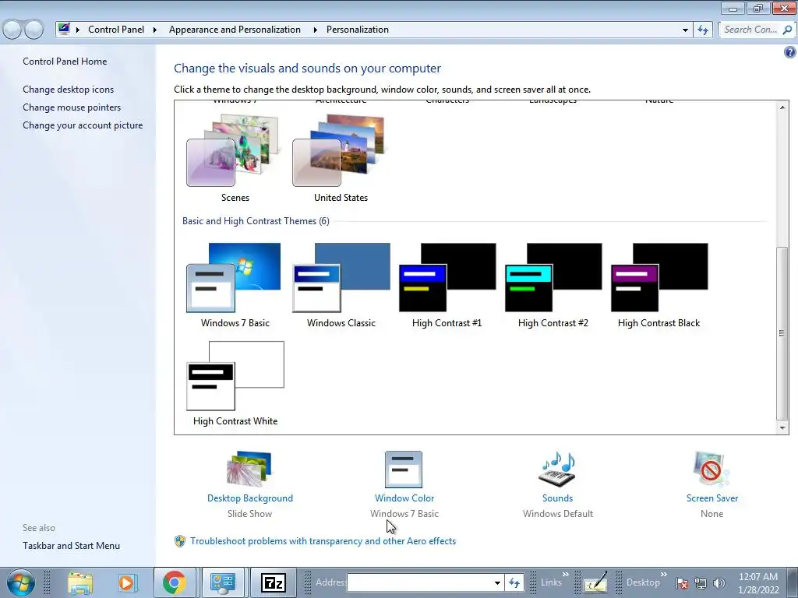Expand arrow after Control Panel breadcrumb
The width and height of the screenshot is (798, 598).
[x=155, y=30]
